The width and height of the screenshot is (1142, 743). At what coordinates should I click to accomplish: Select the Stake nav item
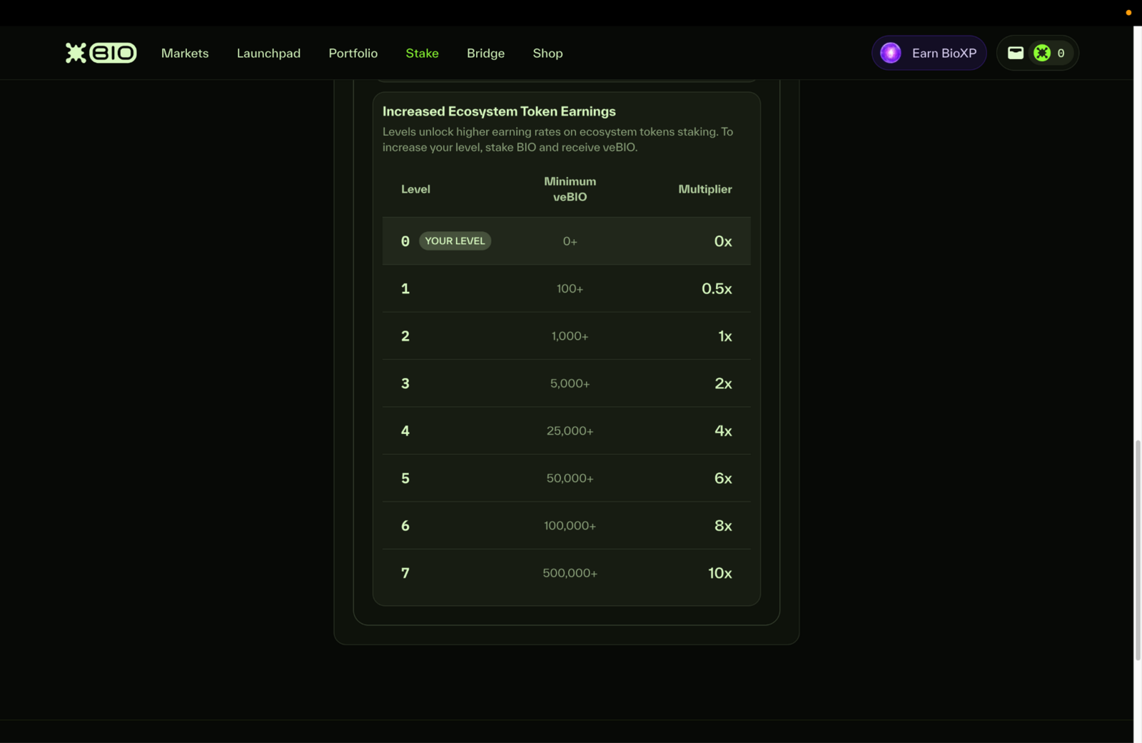pyautogui.click(x=422, y=54)
